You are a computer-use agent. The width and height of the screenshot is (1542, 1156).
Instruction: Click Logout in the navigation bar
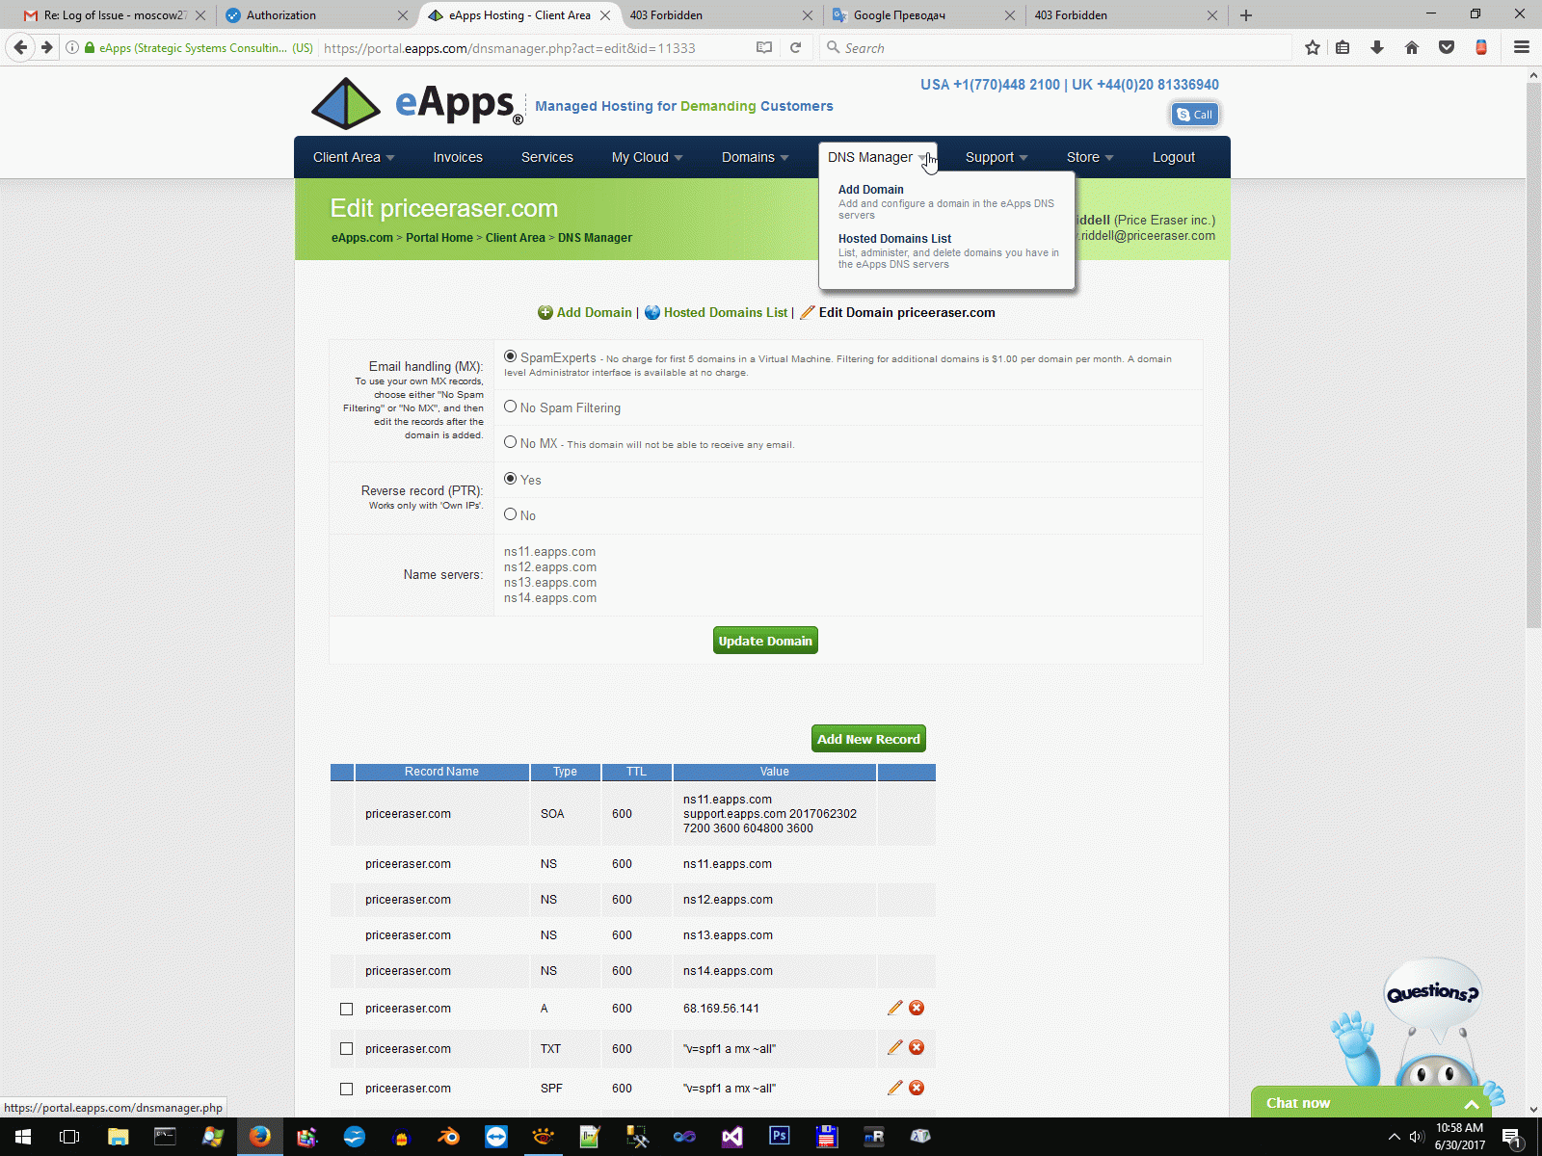tap(1174, 157)
